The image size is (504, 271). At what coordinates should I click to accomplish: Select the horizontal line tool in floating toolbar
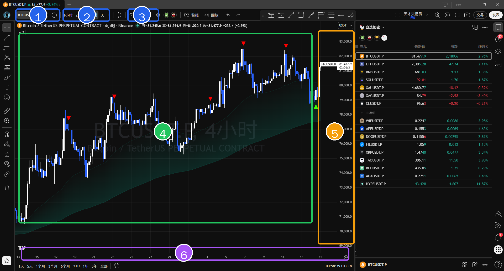click(341, 15)
